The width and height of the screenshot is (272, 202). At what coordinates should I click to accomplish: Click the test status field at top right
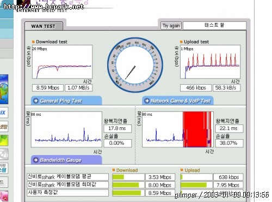(214, 25)
